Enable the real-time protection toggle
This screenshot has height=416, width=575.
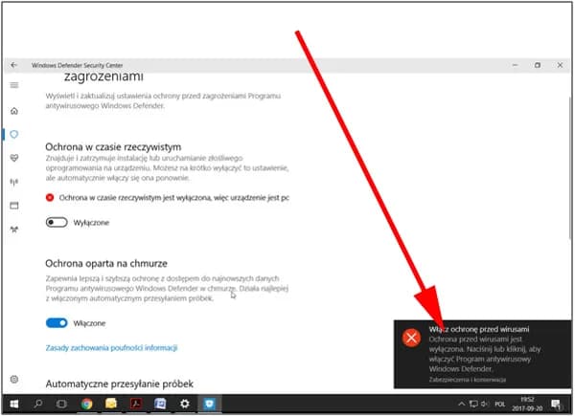[57, 222]
